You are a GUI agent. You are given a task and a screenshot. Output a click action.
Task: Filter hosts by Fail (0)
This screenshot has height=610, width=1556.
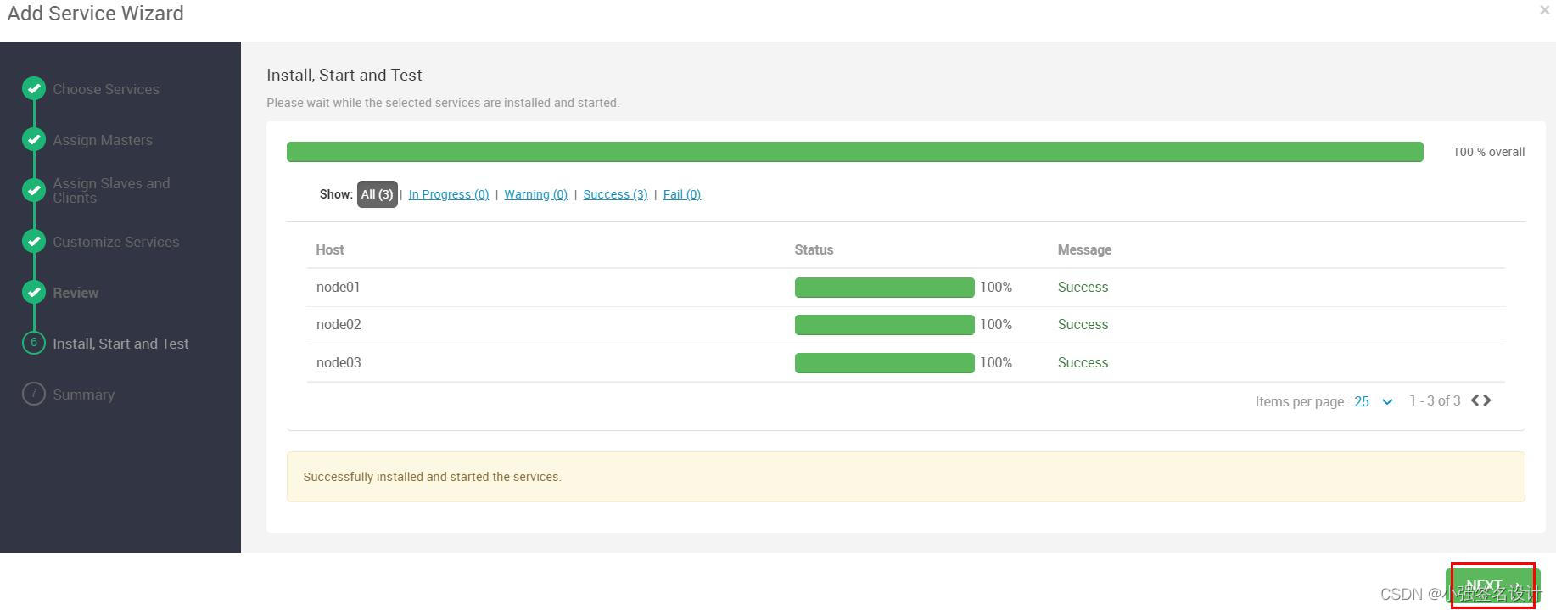pyautogui.click(x=682, y=194)
